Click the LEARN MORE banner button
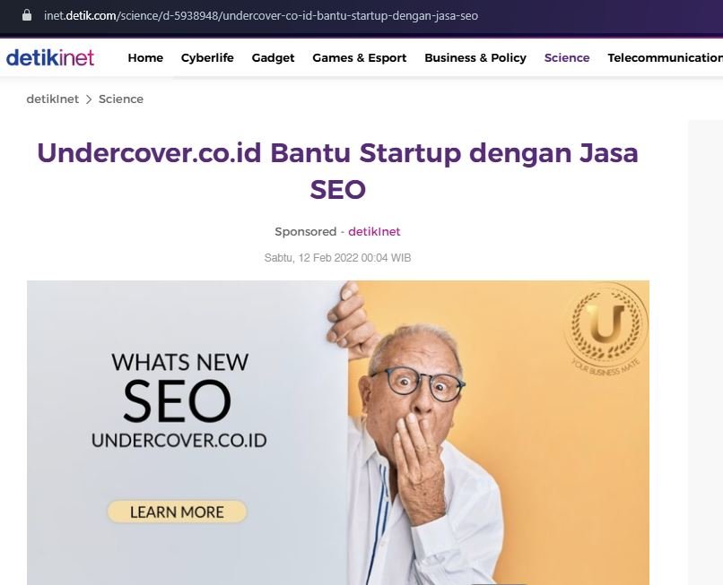 (177, 512)
